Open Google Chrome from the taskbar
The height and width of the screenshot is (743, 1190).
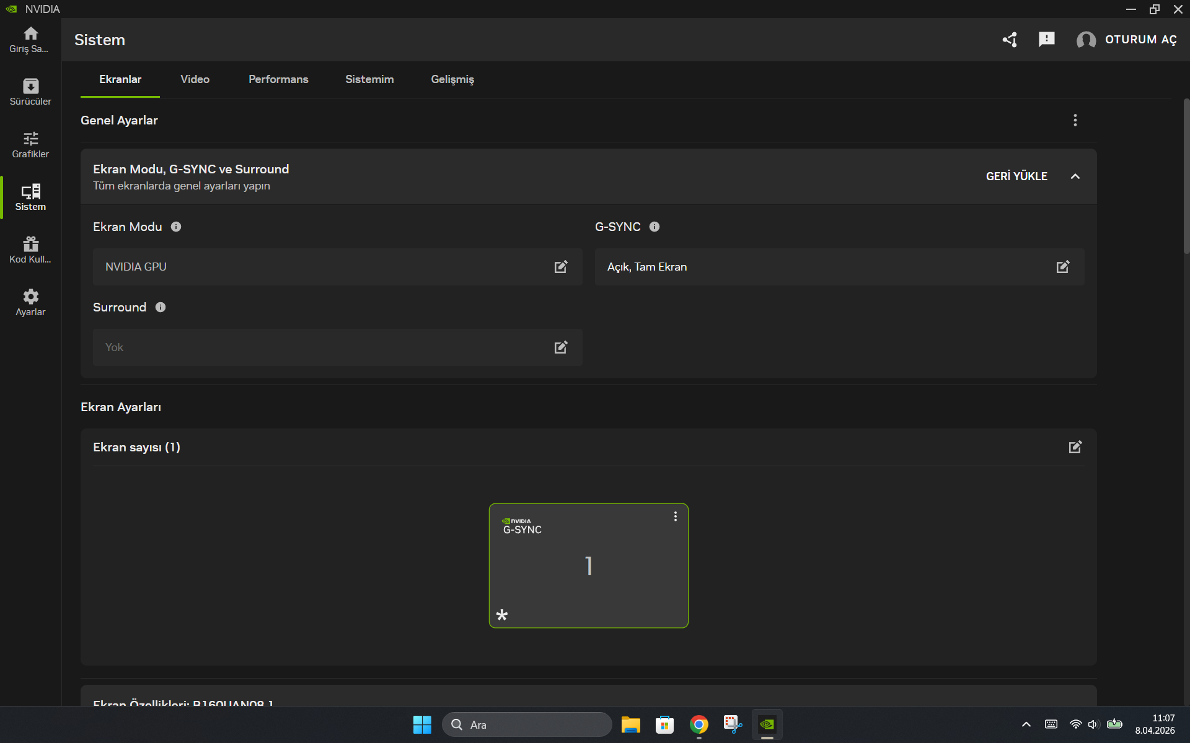click(699, 724)
